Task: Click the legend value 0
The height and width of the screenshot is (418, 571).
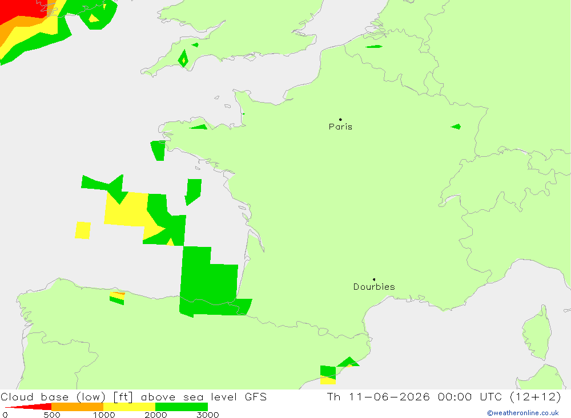Action: 5,415
